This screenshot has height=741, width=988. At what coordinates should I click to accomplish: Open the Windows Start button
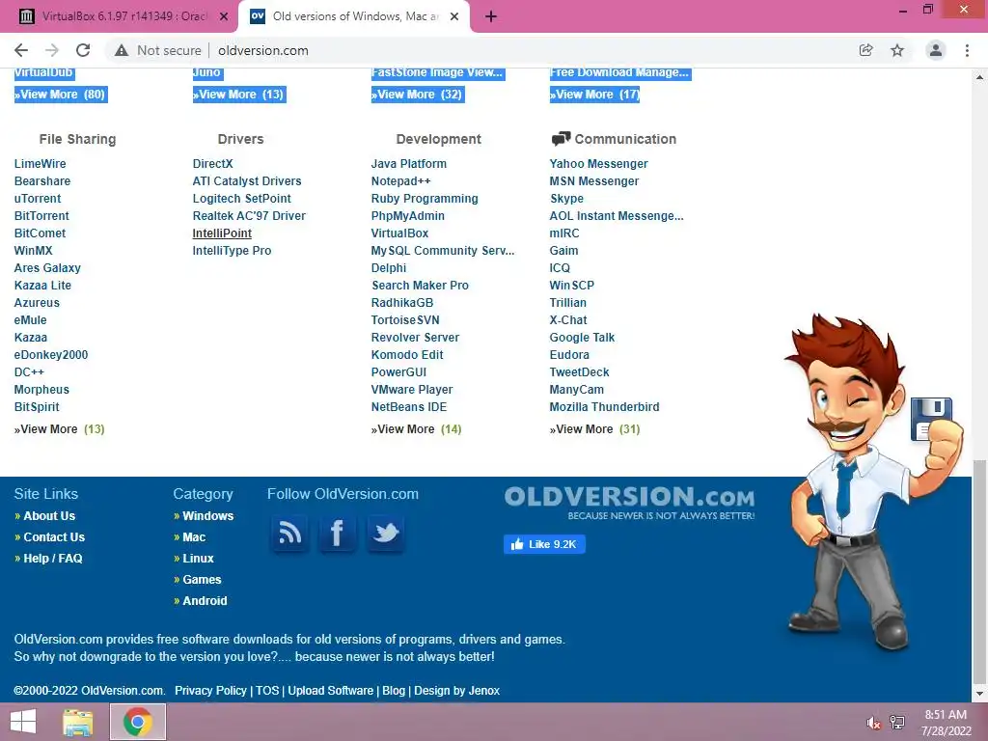coord(23,722)
